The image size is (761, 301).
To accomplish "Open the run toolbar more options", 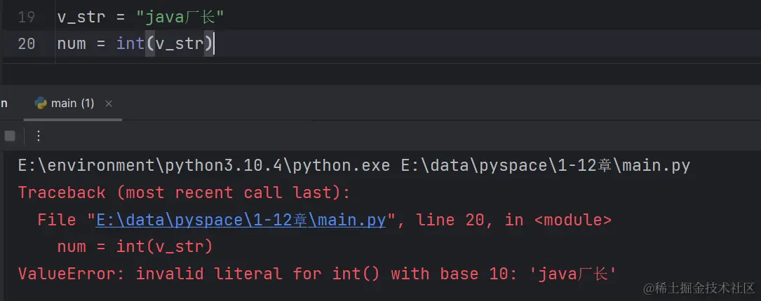I will point(39,136).
